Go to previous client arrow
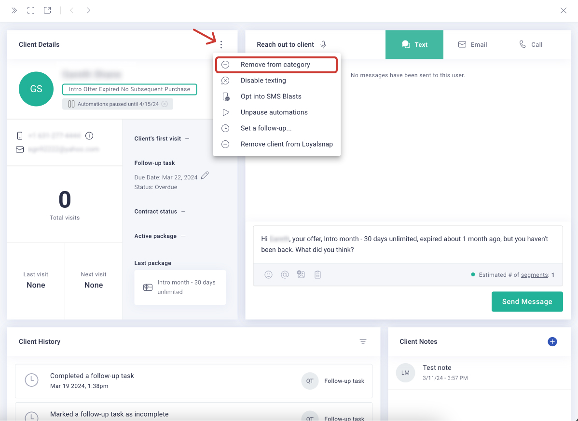 point(72,10)
